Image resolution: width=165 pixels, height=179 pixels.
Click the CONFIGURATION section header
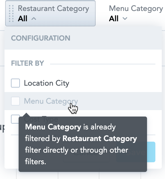[41, 38]
